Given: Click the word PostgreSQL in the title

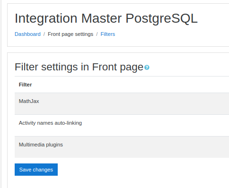Looking at the screenshot, I should pyautogui.click(x=161, y=18).
